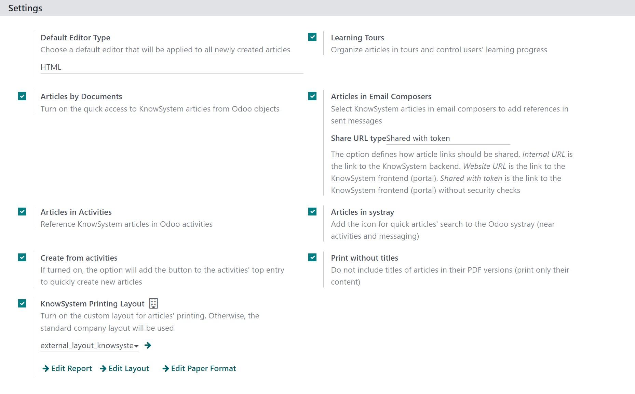Viewport: 635px width, 394px height.
Task: Open the layout record via the arrow beside the dropdown
Action: coord(148,345)
